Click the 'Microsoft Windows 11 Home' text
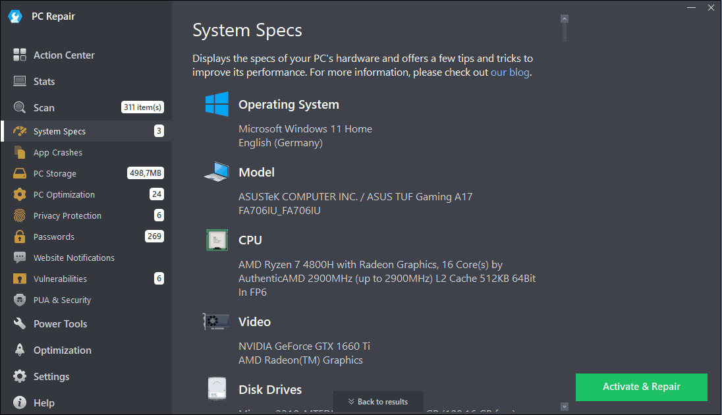 pos(305,129)
